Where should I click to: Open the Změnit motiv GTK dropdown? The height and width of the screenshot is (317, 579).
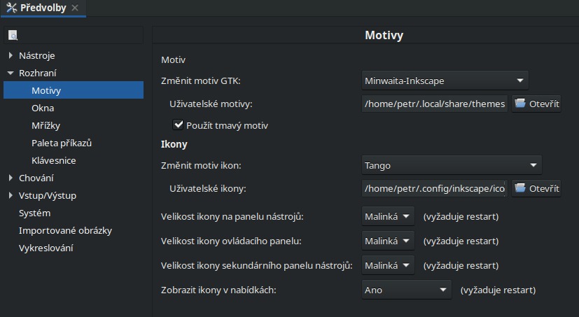445,80
